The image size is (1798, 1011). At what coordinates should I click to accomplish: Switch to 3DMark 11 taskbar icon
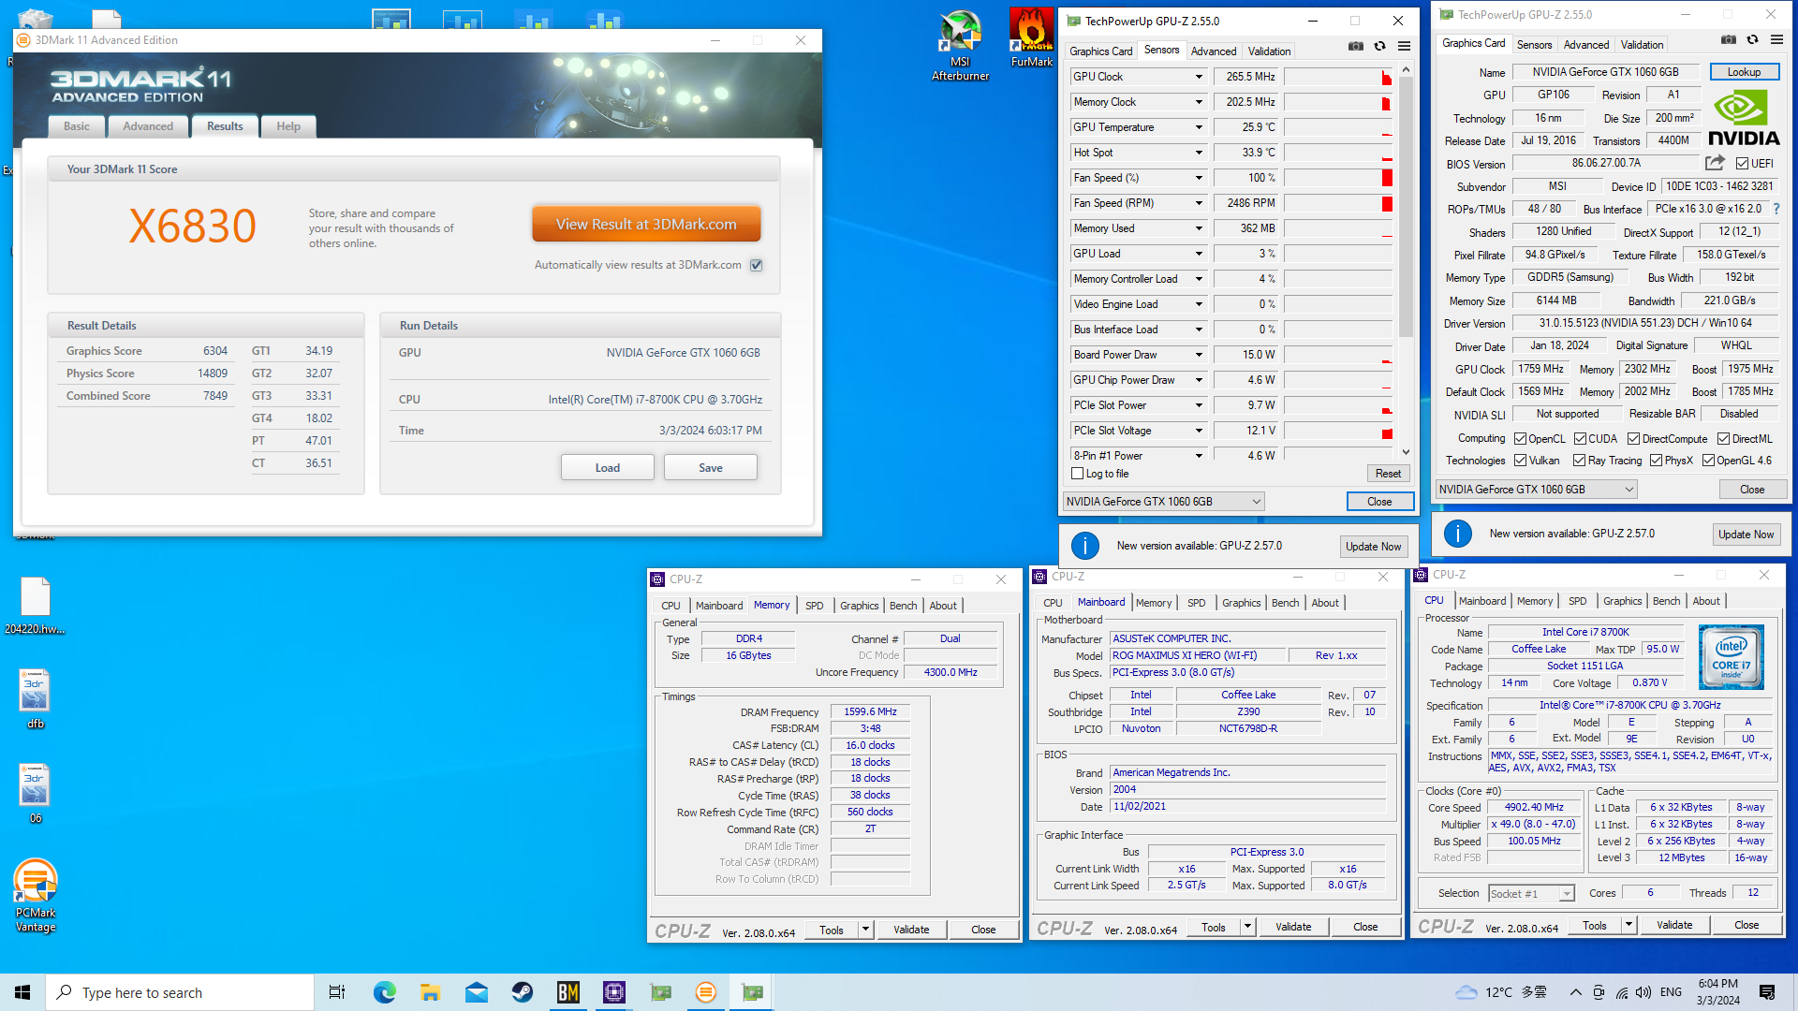coord(706,992)
